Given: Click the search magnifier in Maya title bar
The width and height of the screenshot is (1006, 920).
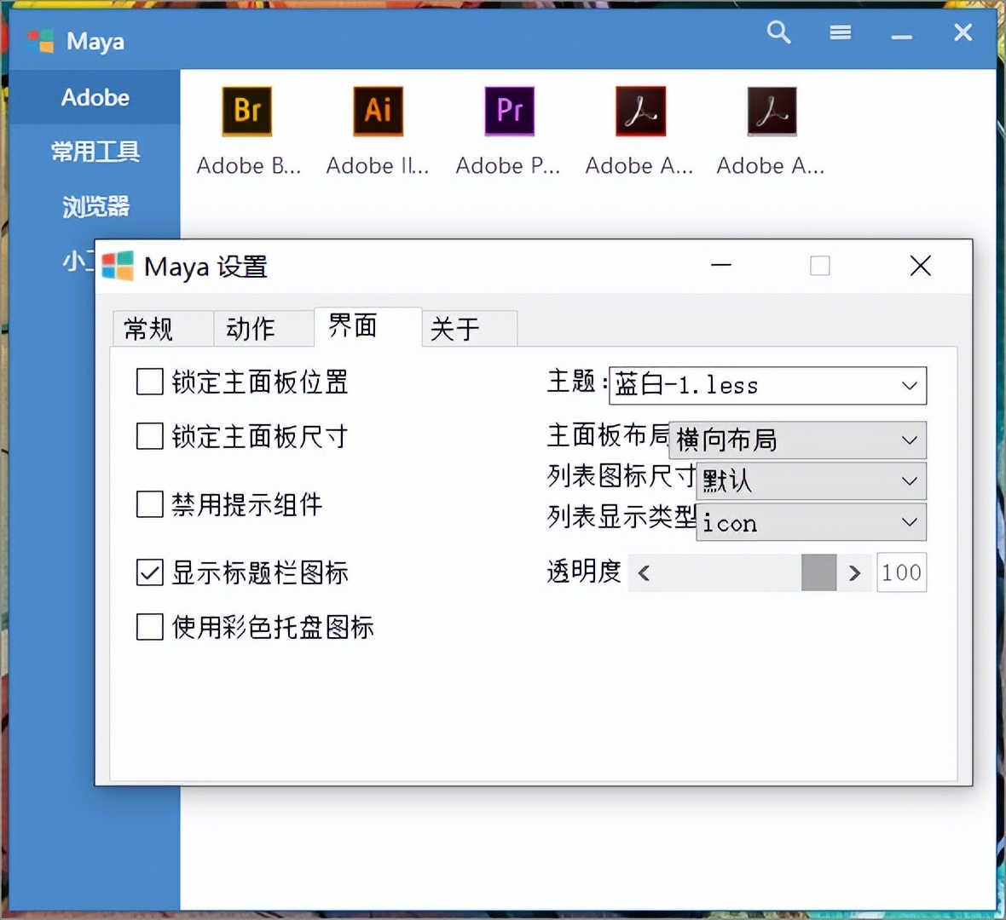Looking at the screenshot, I should 778,32.
